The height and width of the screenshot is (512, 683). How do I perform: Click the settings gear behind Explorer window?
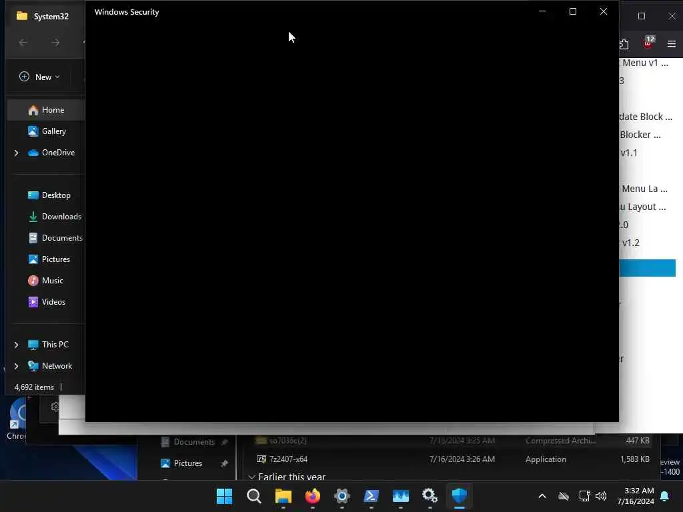[x=55, y=407]
